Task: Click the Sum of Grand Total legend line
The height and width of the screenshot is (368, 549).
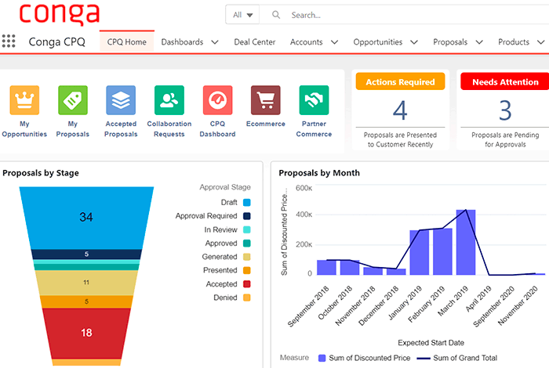Action: [424, 359]
